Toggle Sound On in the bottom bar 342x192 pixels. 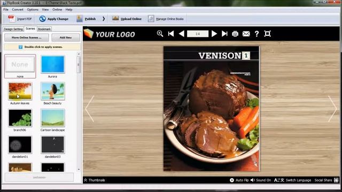coord(261,180)
